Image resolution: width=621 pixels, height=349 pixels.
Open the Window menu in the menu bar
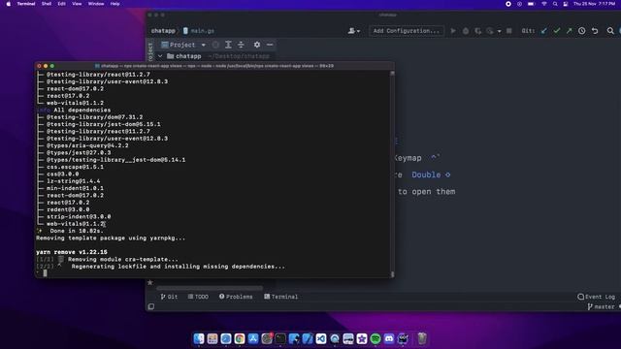tap(96, 4)
